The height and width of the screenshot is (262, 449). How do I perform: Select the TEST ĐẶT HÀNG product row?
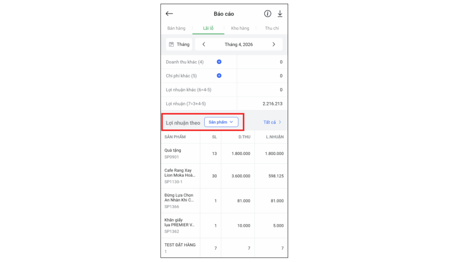point(224,248)
